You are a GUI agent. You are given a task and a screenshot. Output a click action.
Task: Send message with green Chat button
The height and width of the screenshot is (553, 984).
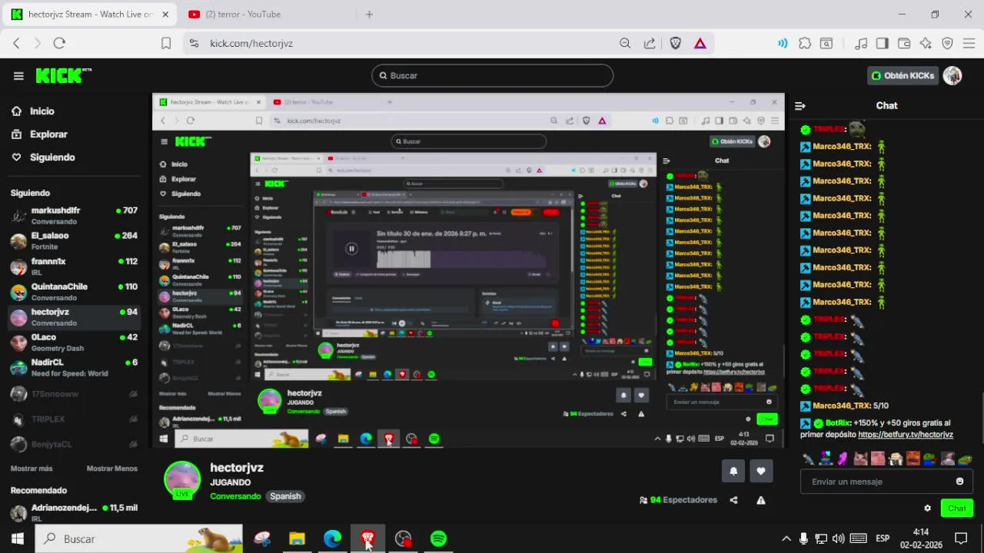tap(957, 508)
